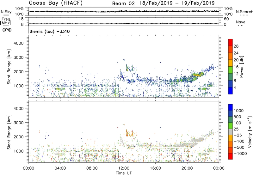Click the 2000 tick on velocity panel axis

(19, 137)
